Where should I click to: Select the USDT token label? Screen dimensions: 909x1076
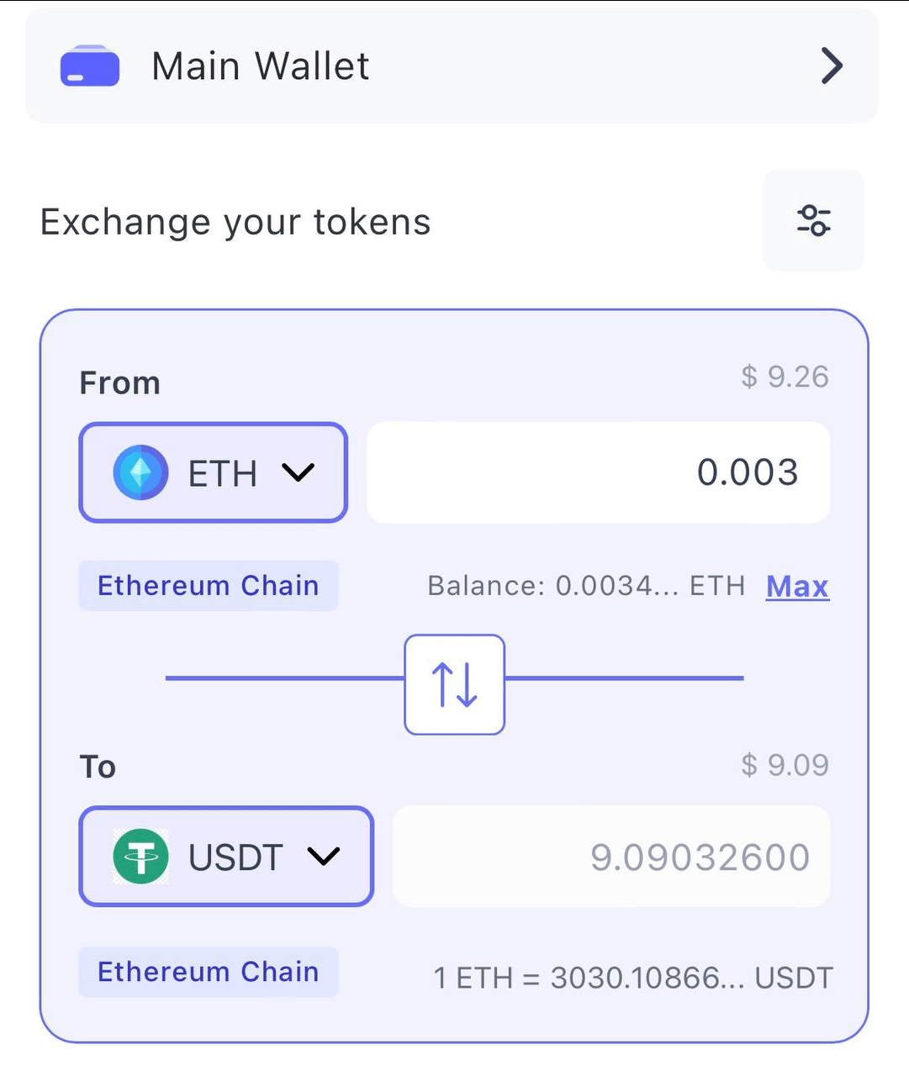[x=235, y=857]
